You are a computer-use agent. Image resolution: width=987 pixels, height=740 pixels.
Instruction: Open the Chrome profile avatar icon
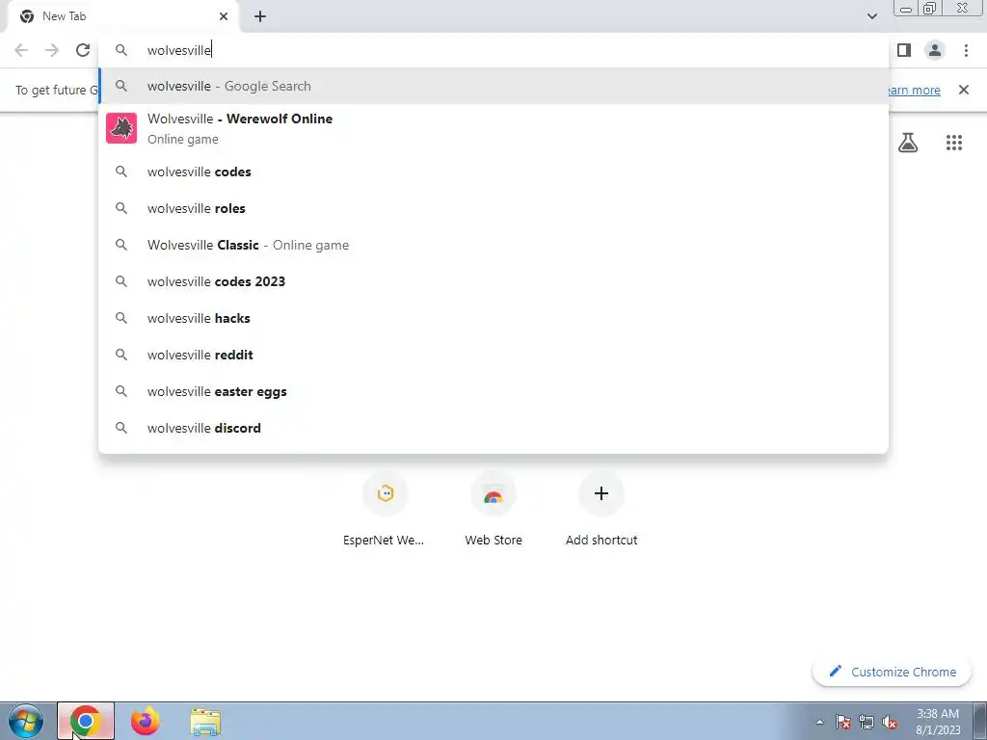click(935, 50)
